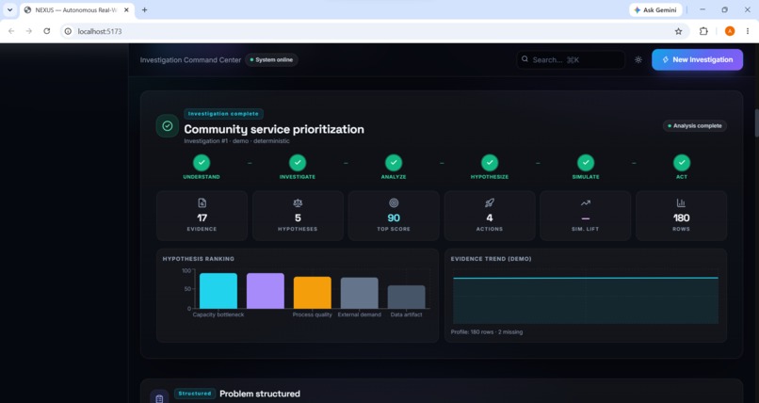Go back in browser history
The width and height of the screenshot is (759, 403).
tap(11, 31)
